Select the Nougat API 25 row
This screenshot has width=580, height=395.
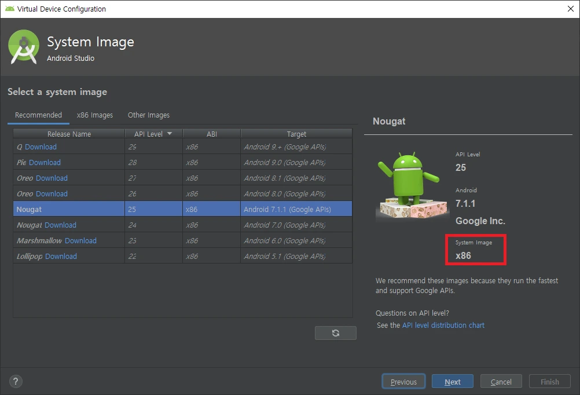[x=182, y=209]
